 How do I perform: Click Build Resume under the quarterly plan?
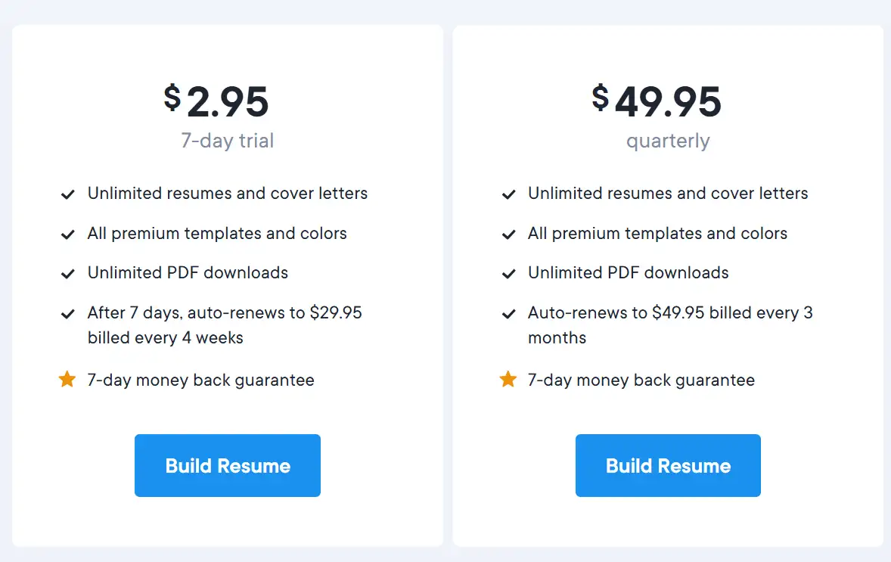pyautogui.click(x=668, y=465)
